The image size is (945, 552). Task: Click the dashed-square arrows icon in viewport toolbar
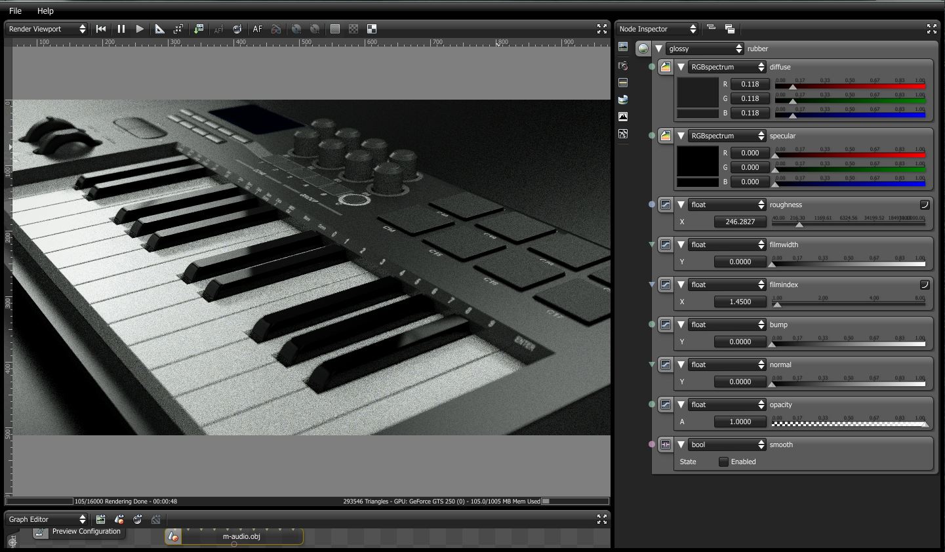pyautogui.click(x=178, y=29)
